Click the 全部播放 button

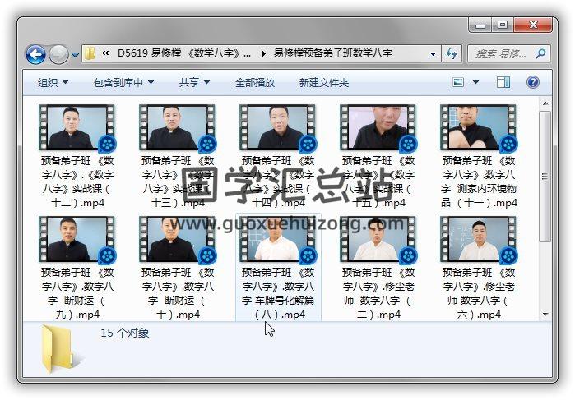(x=255, y=83)
